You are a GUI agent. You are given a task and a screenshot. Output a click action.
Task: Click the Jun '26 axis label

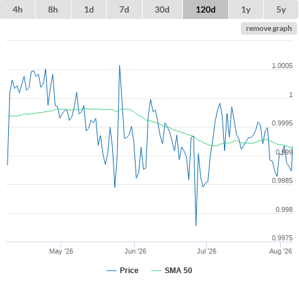click(135, 251)
